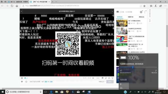Viewport: 168px width, 94px height.
Task: Adjust the power mode slider handle
Action: pos(133,67)
